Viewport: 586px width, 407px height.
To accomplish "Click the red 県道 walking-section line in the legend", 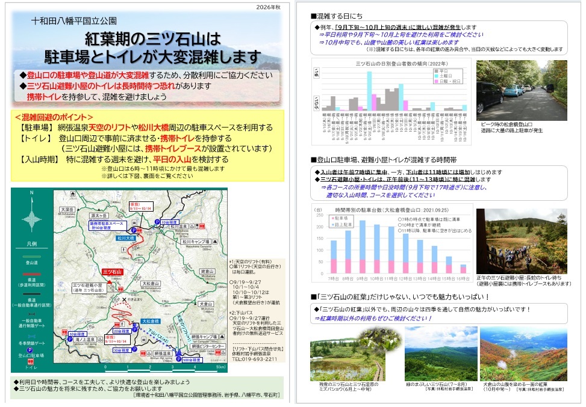I will [x=32, y=274].
